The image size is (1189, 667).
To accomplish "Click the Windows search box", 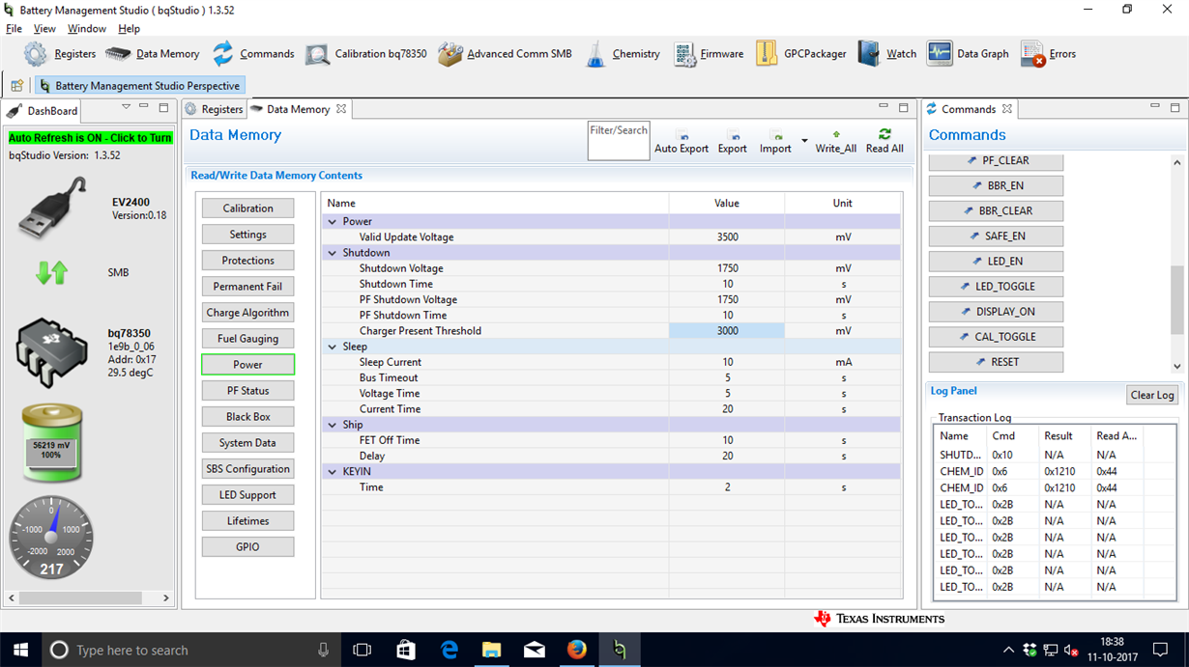I will click(191, 650).
